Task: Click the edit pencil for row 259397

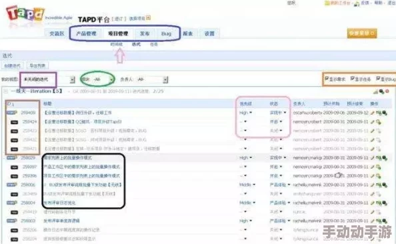Action: click(x=373, y=167)
